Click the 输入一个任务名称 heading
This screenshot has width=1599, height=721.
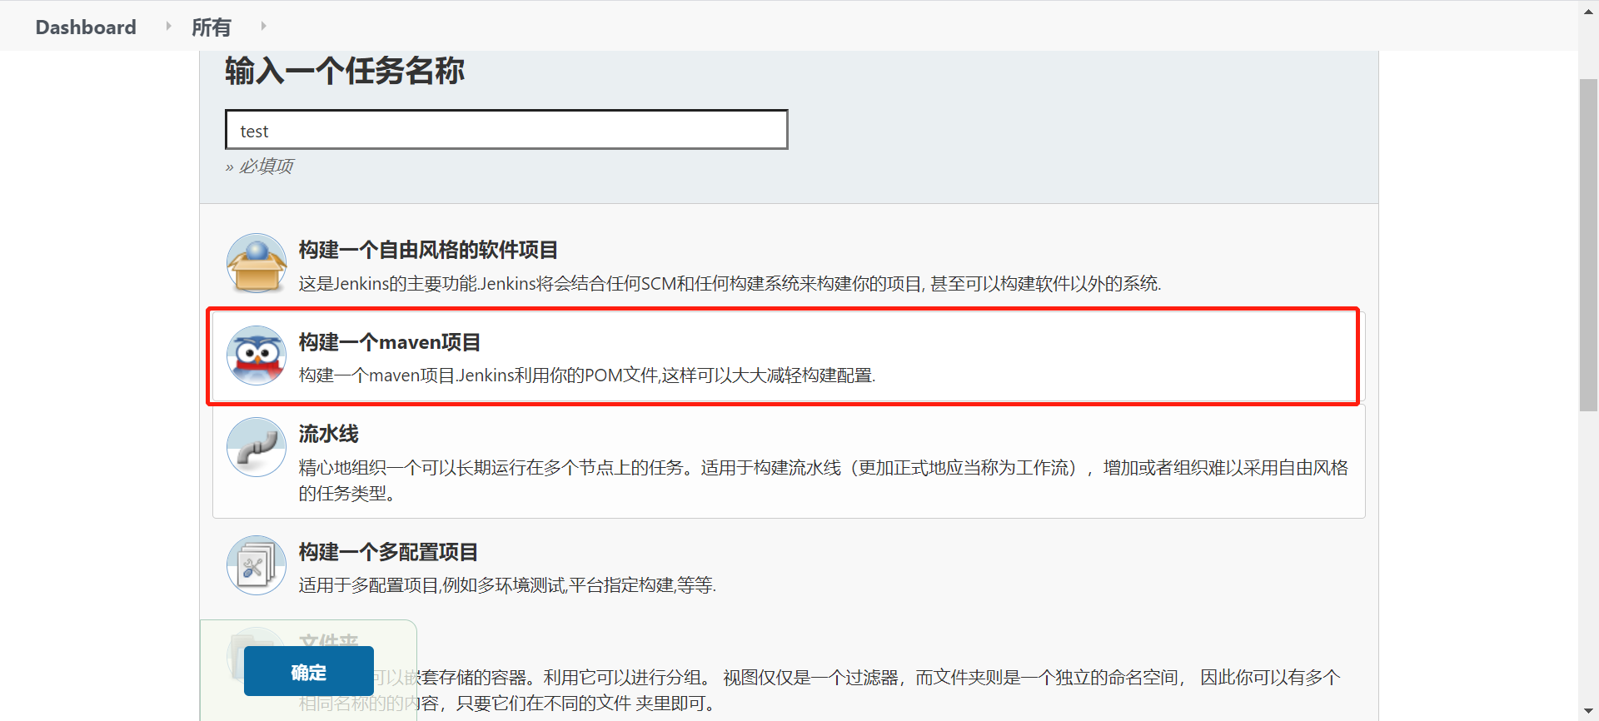345,71
